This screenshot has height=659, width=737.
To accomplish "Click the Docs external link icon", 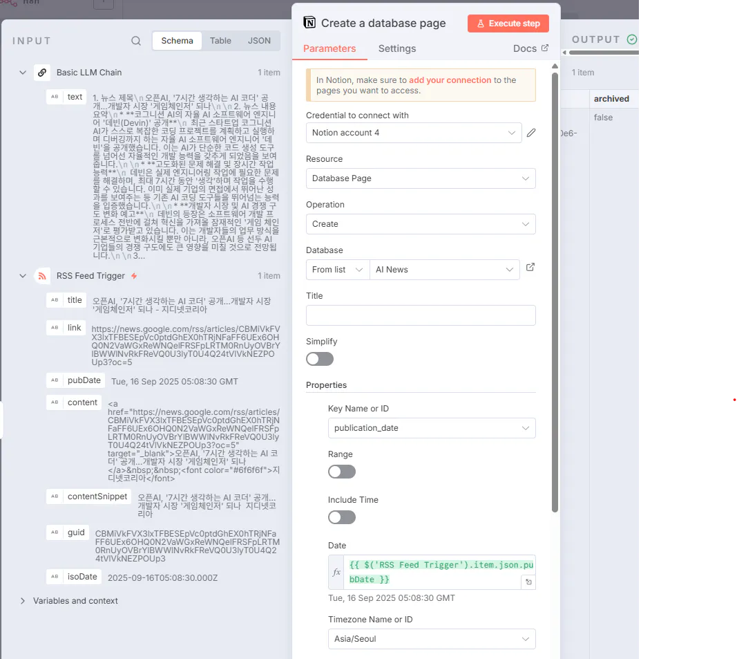I will point(545,48).
